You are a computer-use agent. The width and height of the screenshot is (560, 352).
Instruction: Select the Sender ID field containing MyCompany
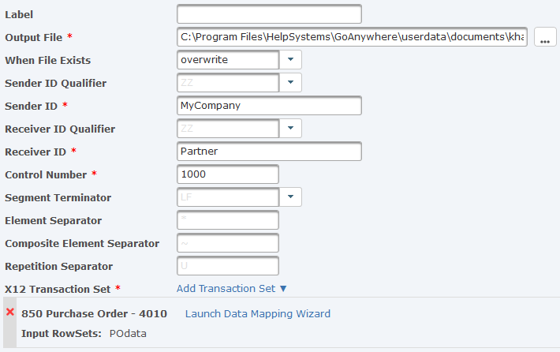point(269,106)
